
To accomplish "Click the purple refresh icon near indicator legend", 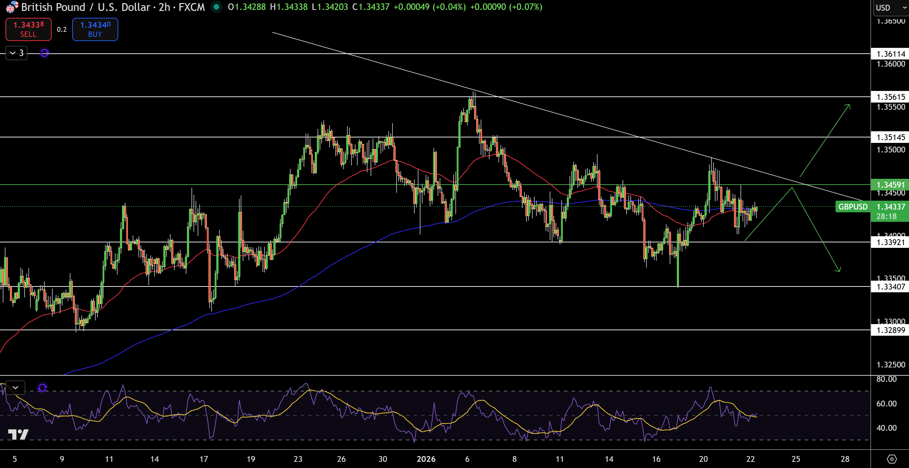I will [x=44, y=53].
